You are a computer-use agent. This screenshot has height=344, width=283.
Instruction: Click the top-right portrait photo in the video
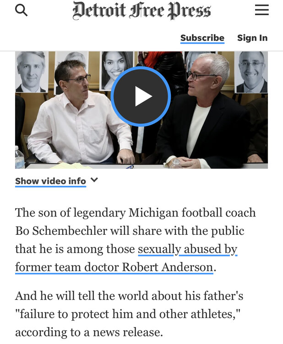(251, 72)
